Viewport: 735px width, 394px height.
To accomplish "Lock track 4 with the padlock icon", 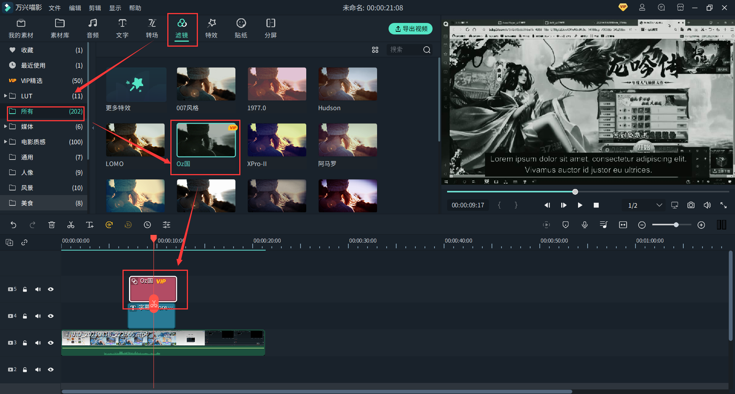I will click(x=25, y=316).
